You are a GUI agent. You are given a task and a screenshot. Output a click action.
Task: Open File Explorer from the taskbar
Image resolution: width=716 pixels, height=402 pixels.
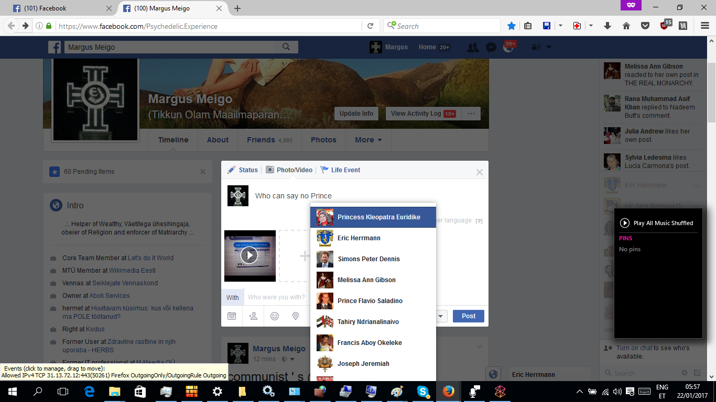click(x=114, y=392)
